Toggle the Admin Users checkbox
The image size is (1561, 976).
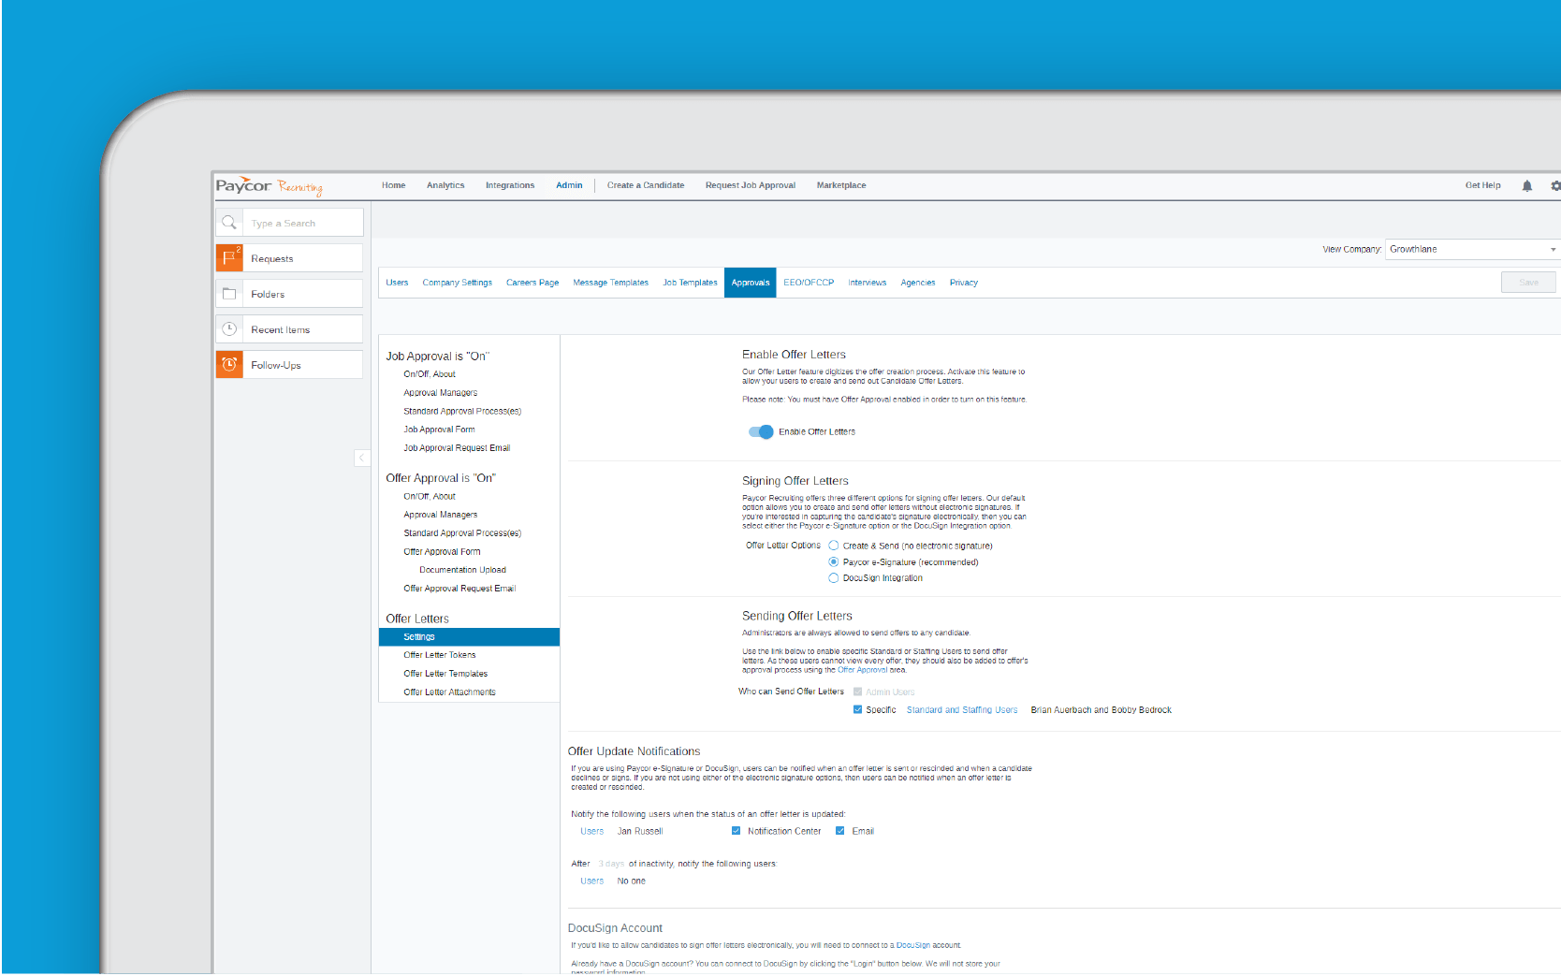[x=857, y=692]
